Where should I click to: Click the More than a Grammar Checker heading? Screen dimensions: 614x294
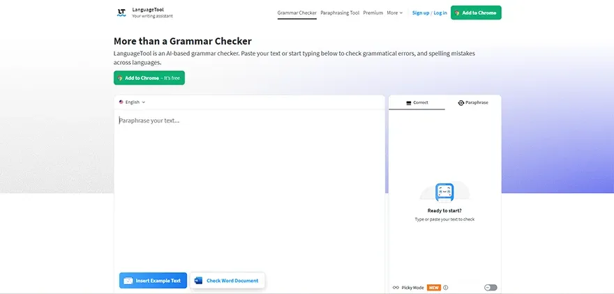(x=183, y=41)
